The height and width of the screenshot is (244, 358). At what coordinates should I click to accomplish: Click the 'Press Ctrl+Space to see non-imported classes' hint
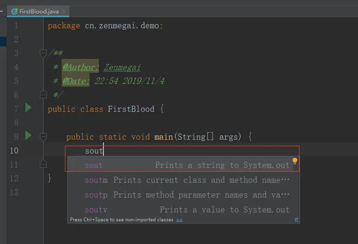121,219
